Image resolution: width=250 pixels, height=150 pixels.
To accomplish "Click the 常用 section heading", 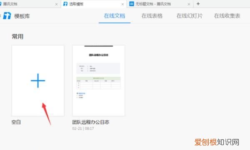I will (x=17, y=37).
